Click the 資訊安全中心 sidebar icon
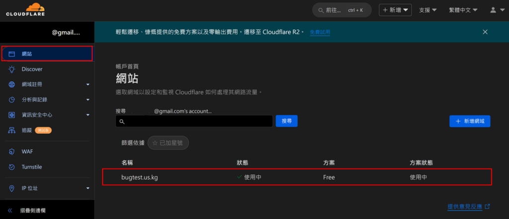 pyautogui.click(x=12, y=115)
